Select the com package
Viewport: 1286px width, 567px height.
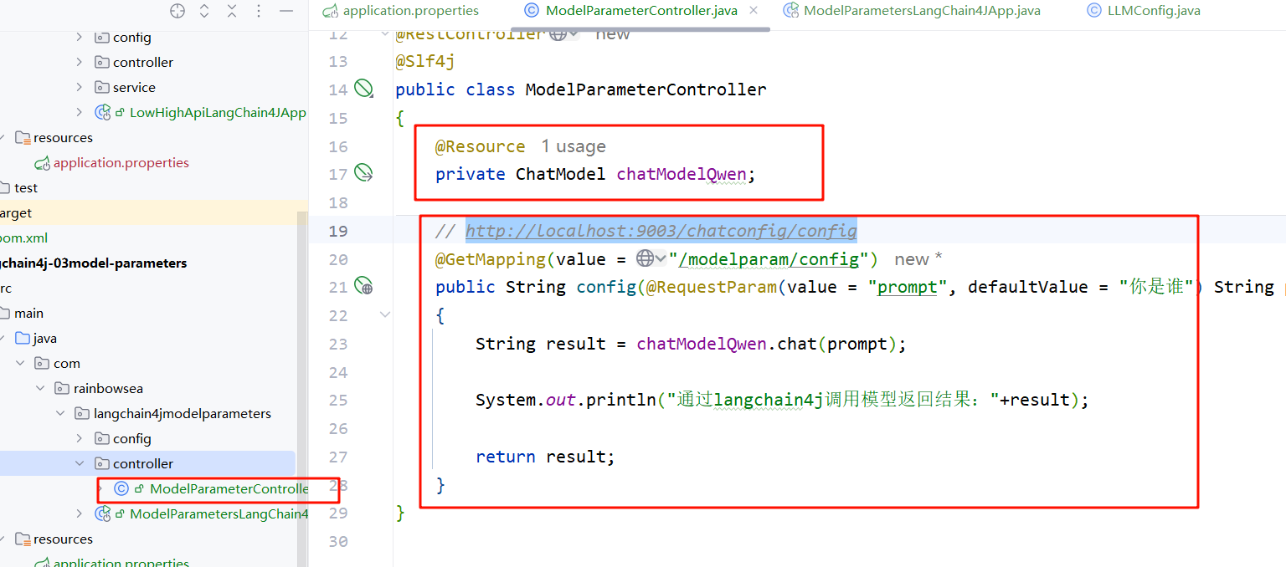(x=67, y=363)
